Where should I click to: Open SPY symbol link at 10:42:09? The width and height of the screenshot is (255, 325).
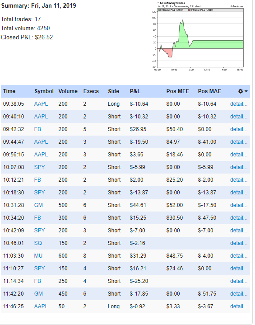point(39,230)
